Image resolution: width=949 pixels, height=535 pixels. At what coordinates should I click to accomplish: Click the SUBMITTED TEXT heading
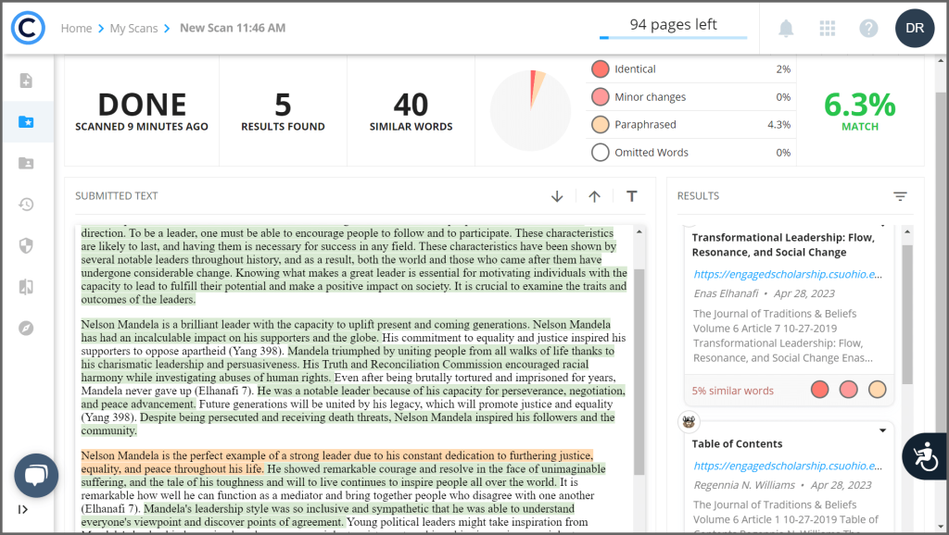(116, 196)
